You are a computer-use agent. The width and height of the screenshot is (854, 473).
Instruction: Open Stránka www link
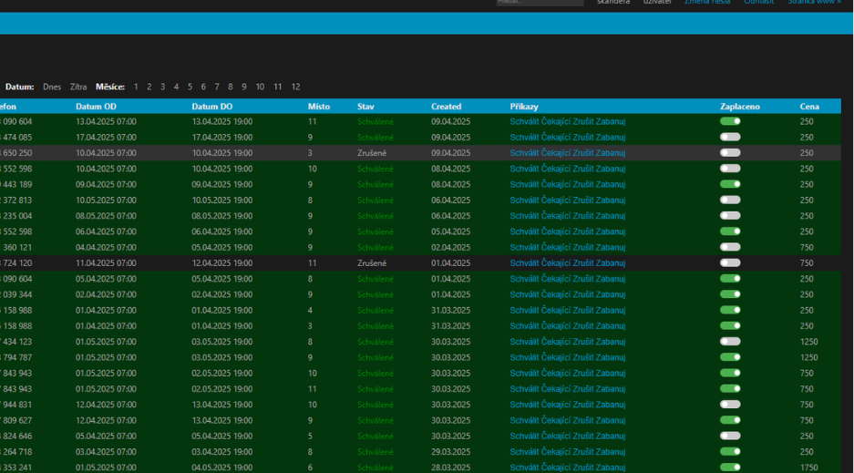[x=814, y=2]
